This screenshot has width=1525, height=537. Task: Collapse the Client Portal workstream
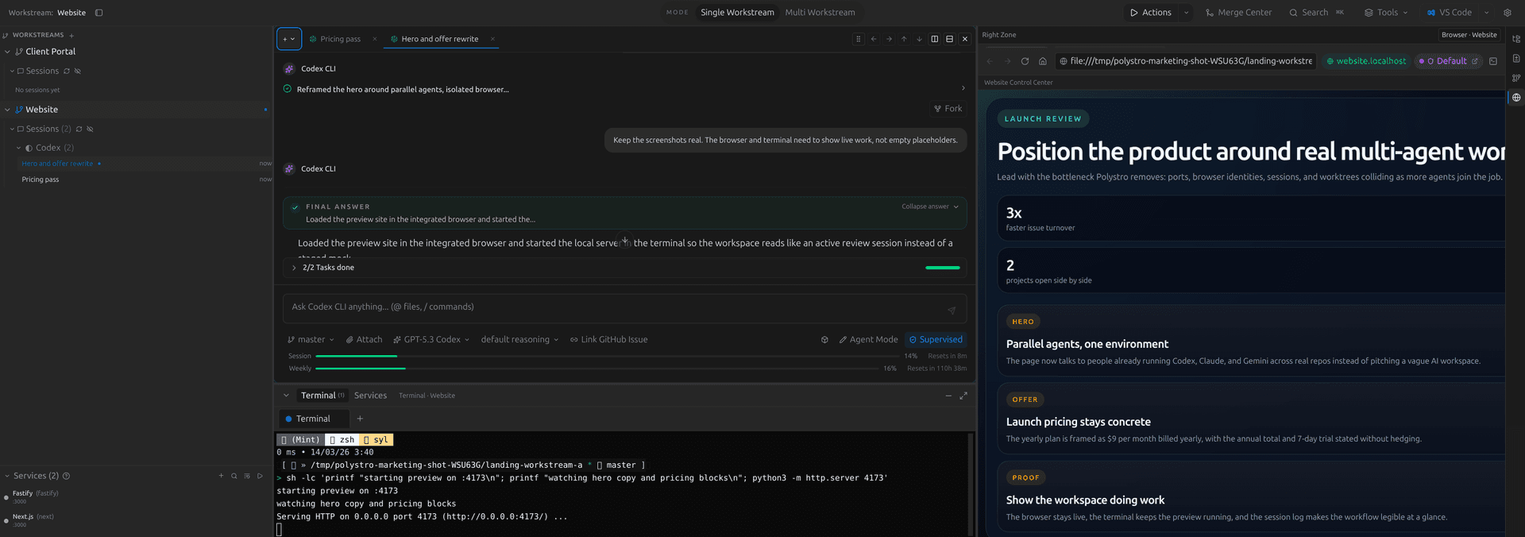coord(7,52)
